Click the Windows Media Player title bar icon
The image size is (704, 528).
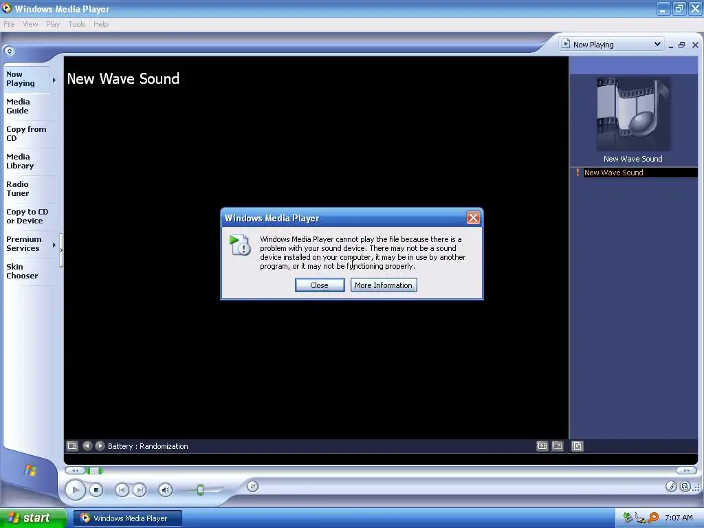coord(6,8)
